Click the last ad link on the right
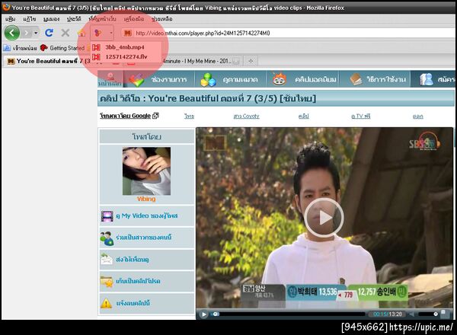 click(x=417, y=116)
